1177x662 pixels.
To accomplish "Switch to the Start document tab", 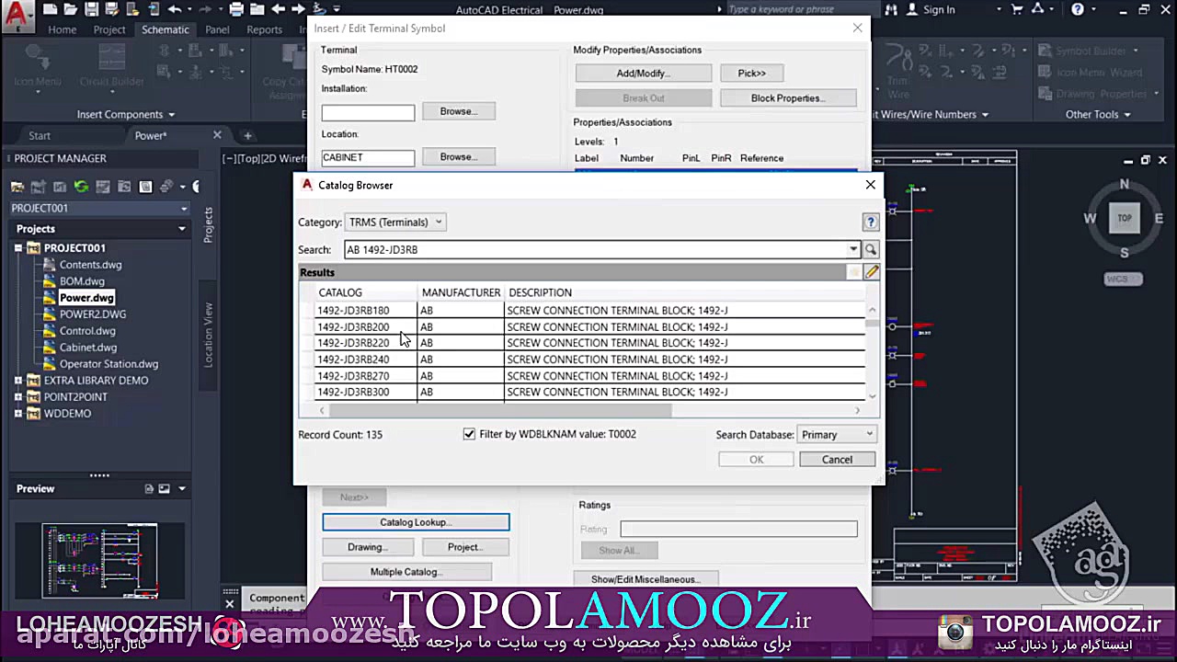I will point(40,136).
